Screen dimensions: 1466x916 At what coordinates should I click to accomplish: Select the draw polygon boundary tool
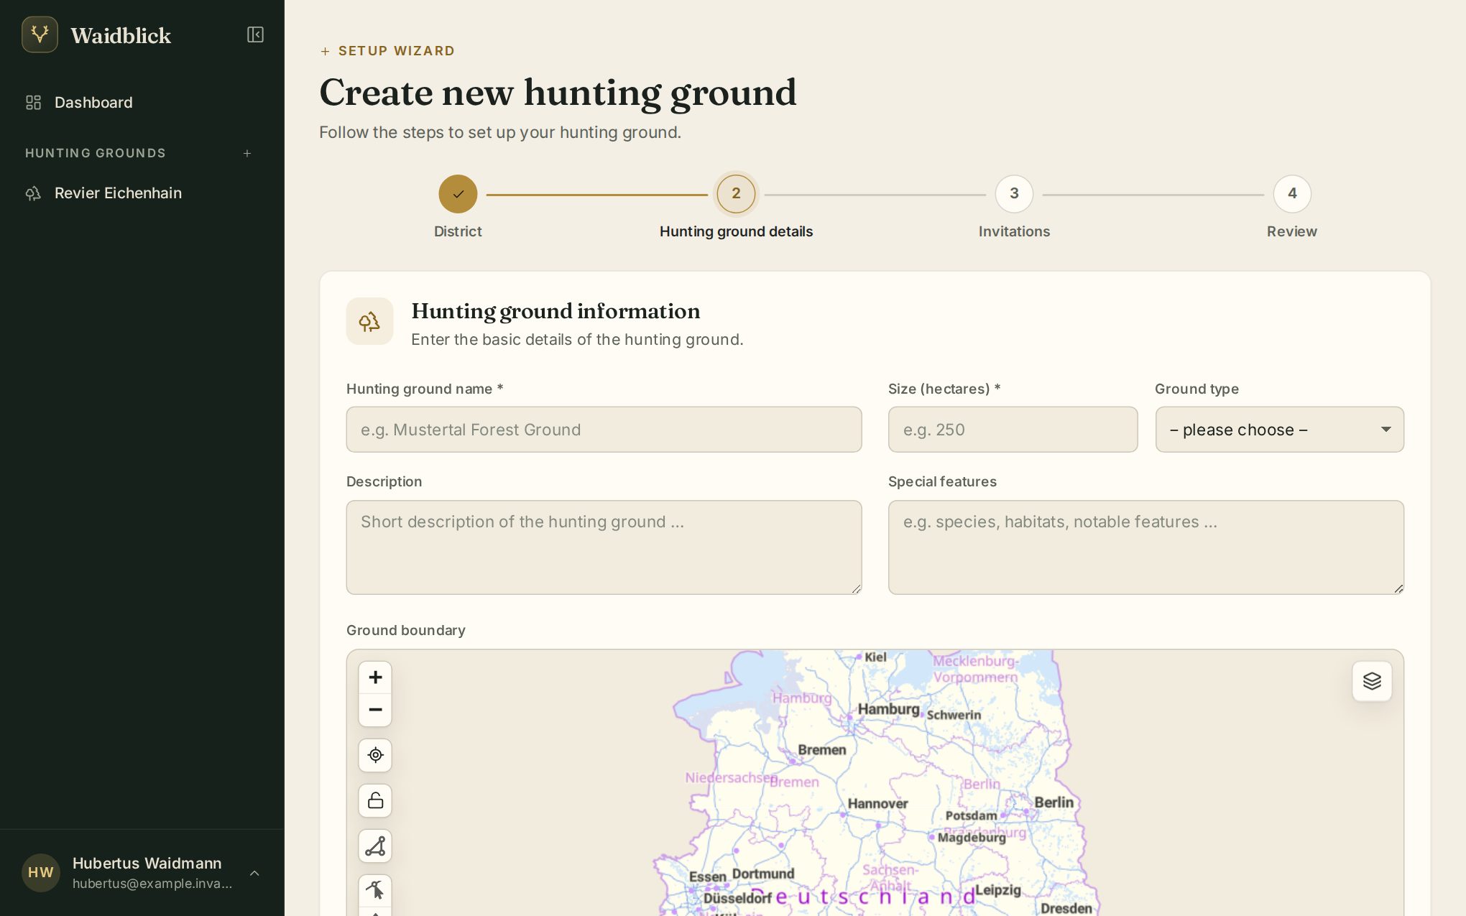tap(375, 846)
